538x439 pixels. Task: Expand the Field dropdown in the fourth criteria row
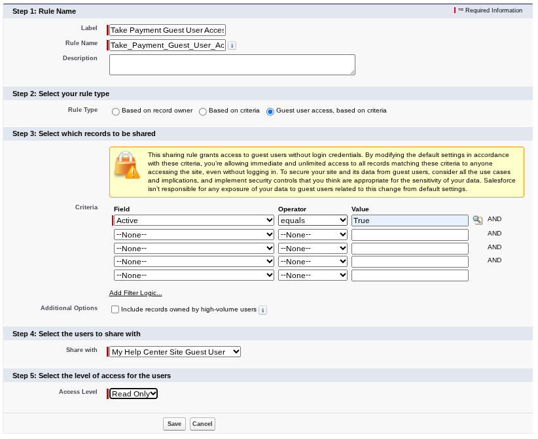[194, 261]
